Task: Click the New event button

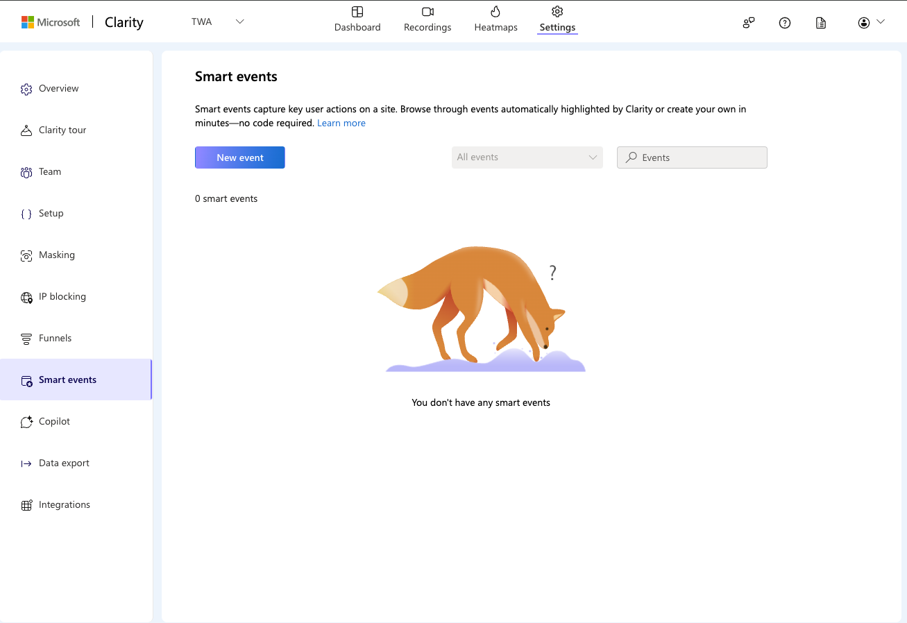Action: 240,157
